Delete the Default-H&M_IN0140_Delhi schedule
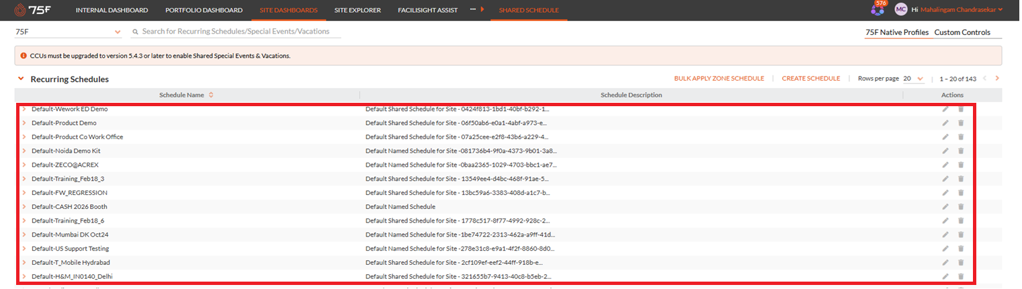 click(961, 276)
